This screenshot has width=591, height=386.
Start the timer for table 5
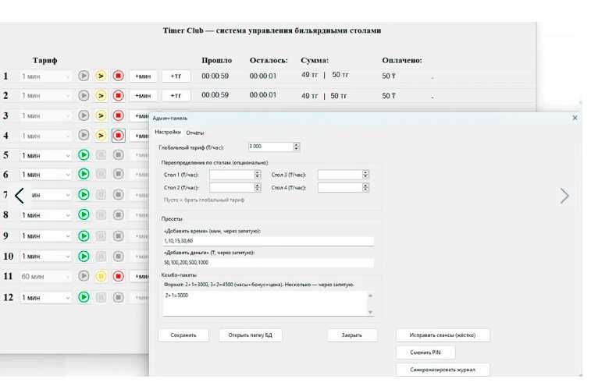point(84,154)
